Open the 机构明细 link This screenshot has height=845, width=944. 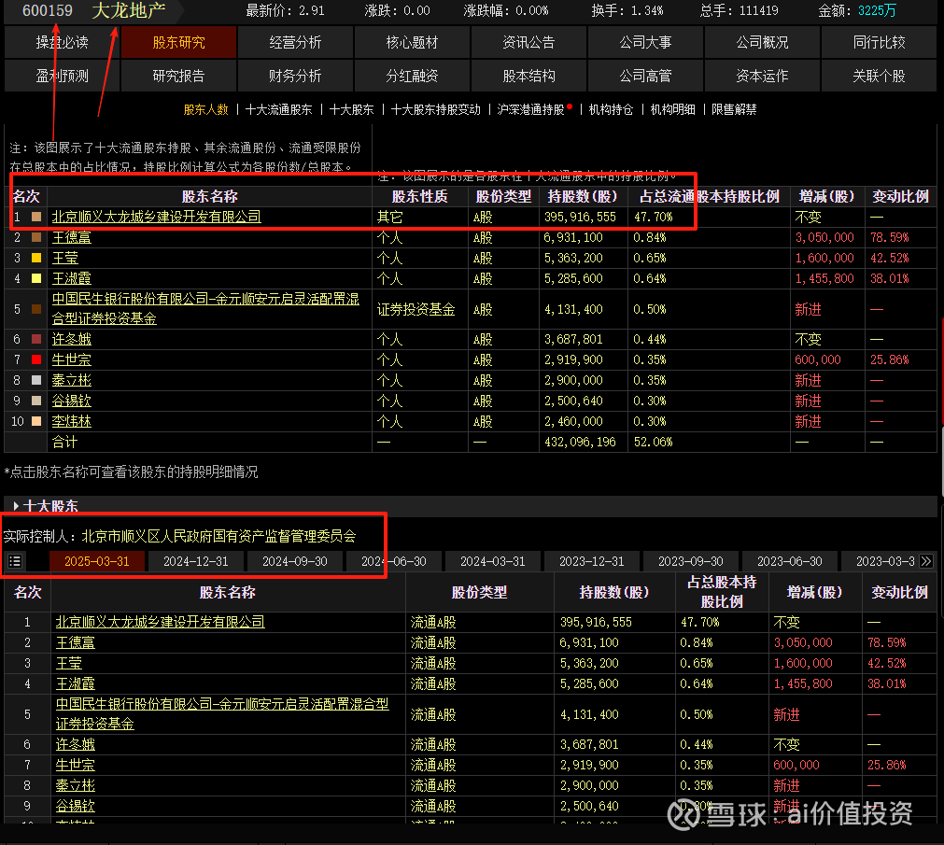coord(672,109)
